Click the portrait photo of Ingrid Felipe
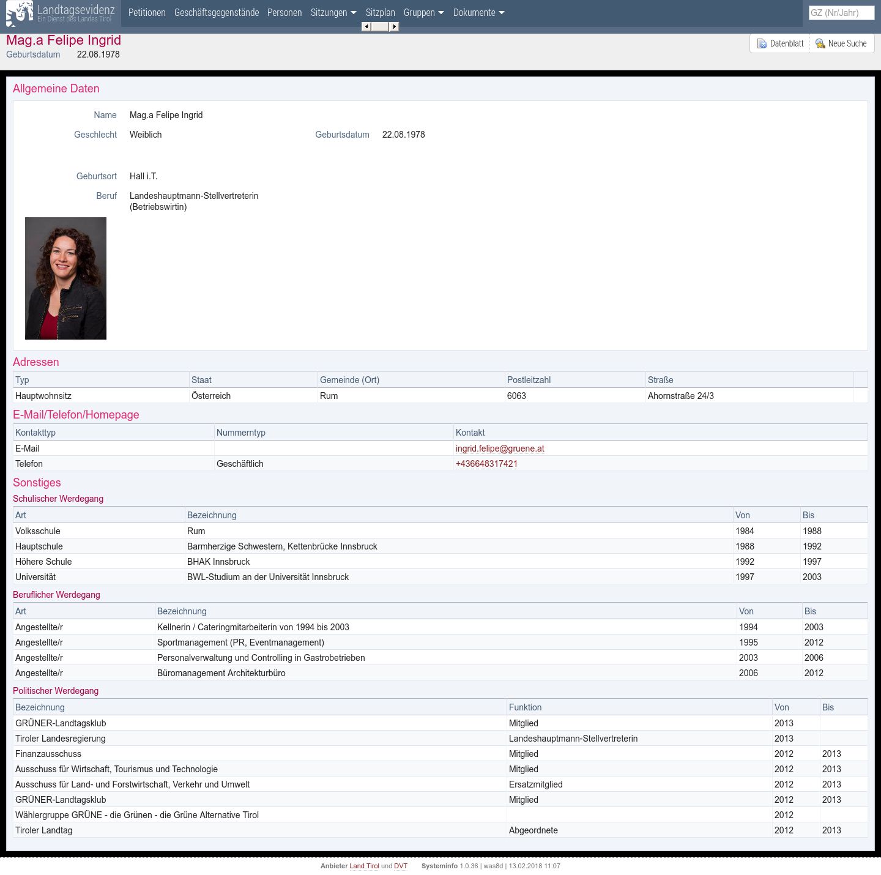Image resolution: width=881 pixels, height=875 pixels. [65, 278]
